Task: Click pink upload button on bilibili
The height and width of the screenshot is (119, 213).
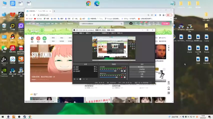Action: click(x=166, y=24)
